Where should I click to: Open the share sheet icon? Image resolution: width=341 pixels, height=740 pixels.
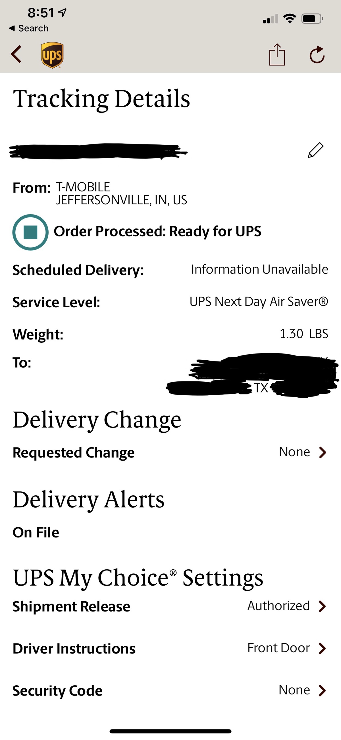pyautogui.click(x=277, y=54)
